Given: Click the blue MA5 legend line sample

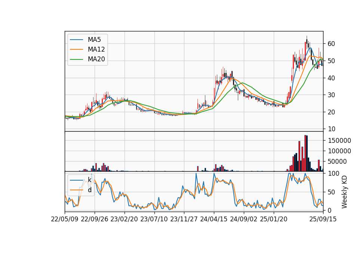Looking at the screenshot, I should tap(76, 40).
